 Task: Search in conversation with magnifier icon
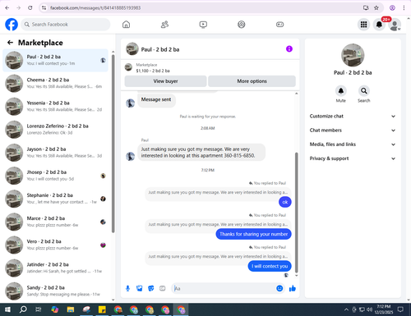[x=364, y=90]
